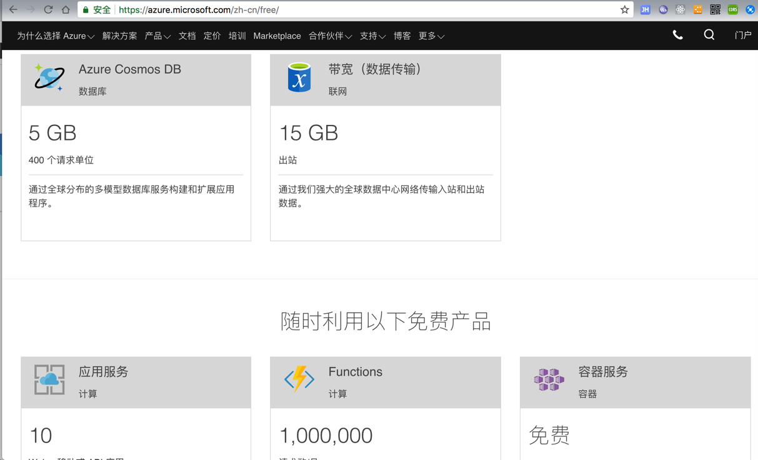Click the Container Service purple hexagons icon
Viewport: 758px width, 460px height.
(x=549, y=379)
